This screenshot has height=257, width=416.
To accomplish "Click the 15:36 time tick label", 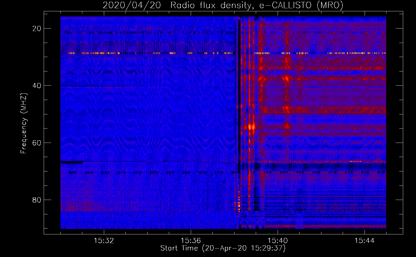I will [191, 241].
